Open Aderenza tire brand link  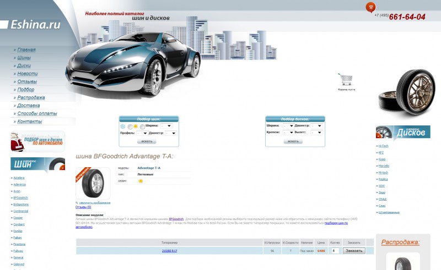click(x=20, y=185)
